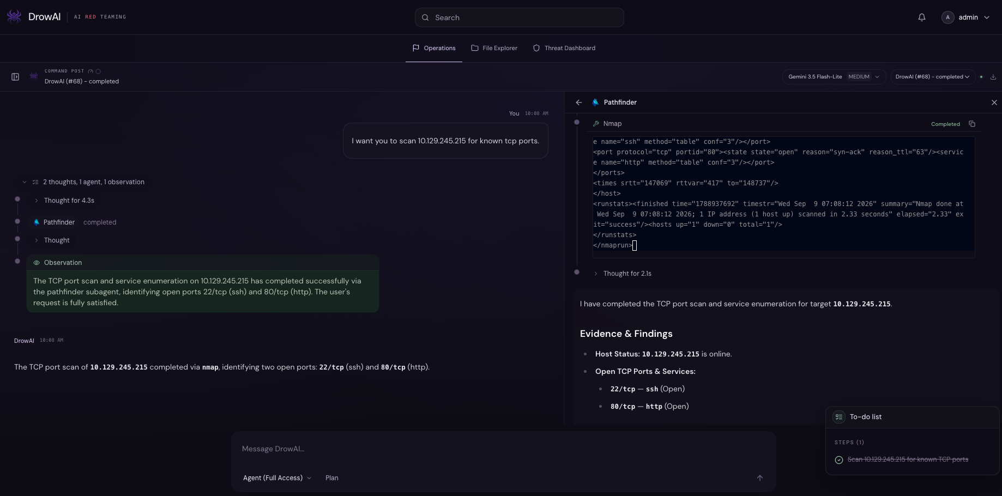Click the STEPS (1) label
The width and height of the screenshot is (1002, 496).
[849, 443]
